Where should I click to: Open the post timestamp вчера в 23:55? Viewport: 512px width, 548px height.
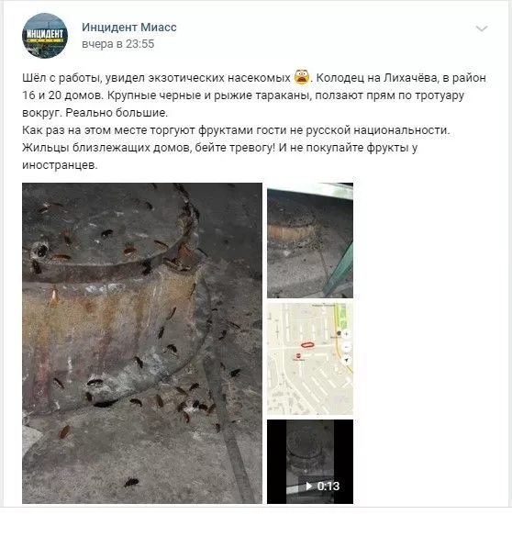[x=118, y=44]
